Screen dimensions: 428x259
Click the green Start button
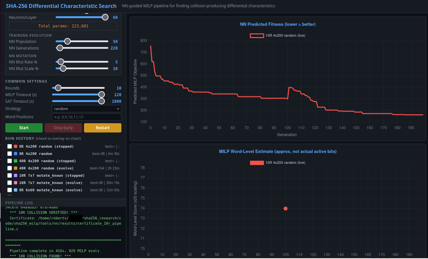24,128
